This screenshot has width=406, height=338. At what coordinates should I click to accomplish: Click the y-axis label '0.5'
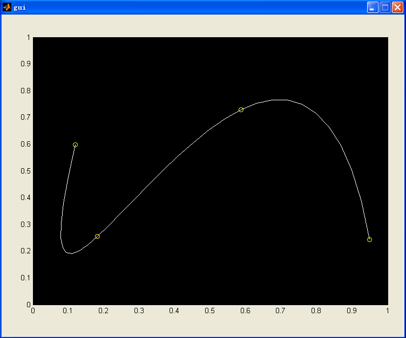point(25,171)
